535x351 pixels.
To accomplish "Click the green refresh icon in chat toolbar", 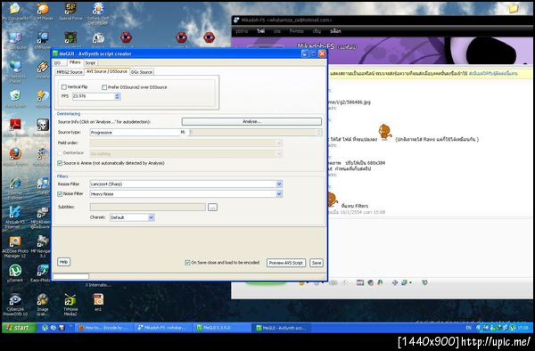I will [424, 282].
